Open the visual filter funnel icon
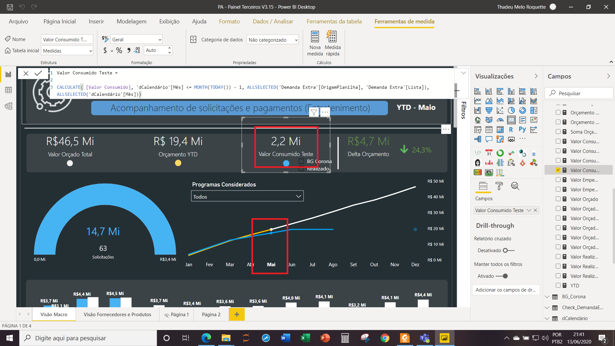Screen dimensions: 615x346 click(314, 112)
